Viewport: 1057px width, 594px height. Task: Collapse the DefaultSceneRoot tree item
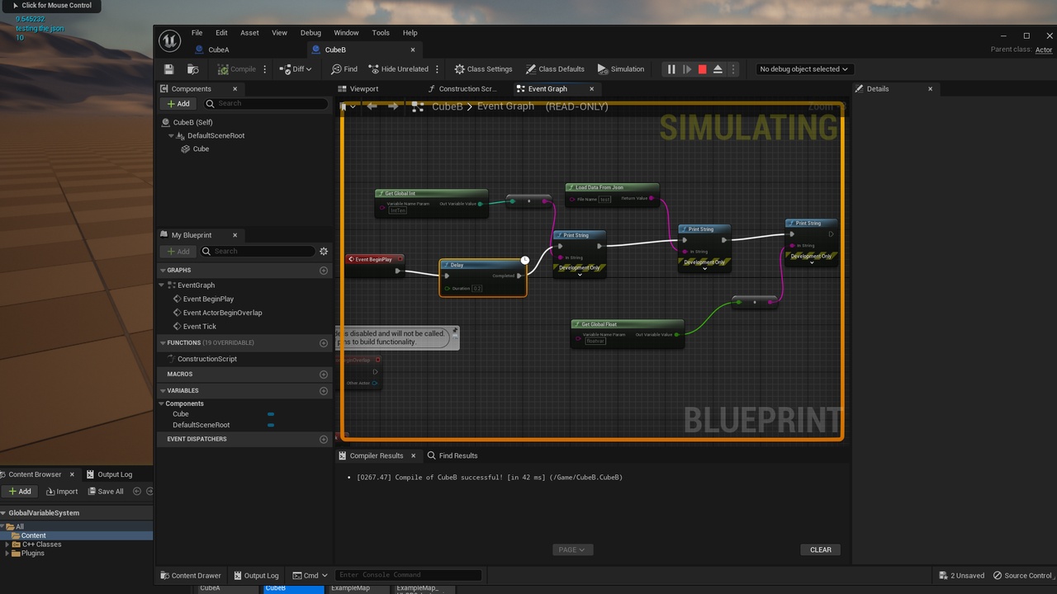coord(171,135)
